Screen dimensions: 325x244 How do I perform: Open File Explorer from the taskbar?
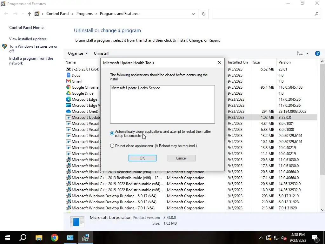[x=39, y=238]
